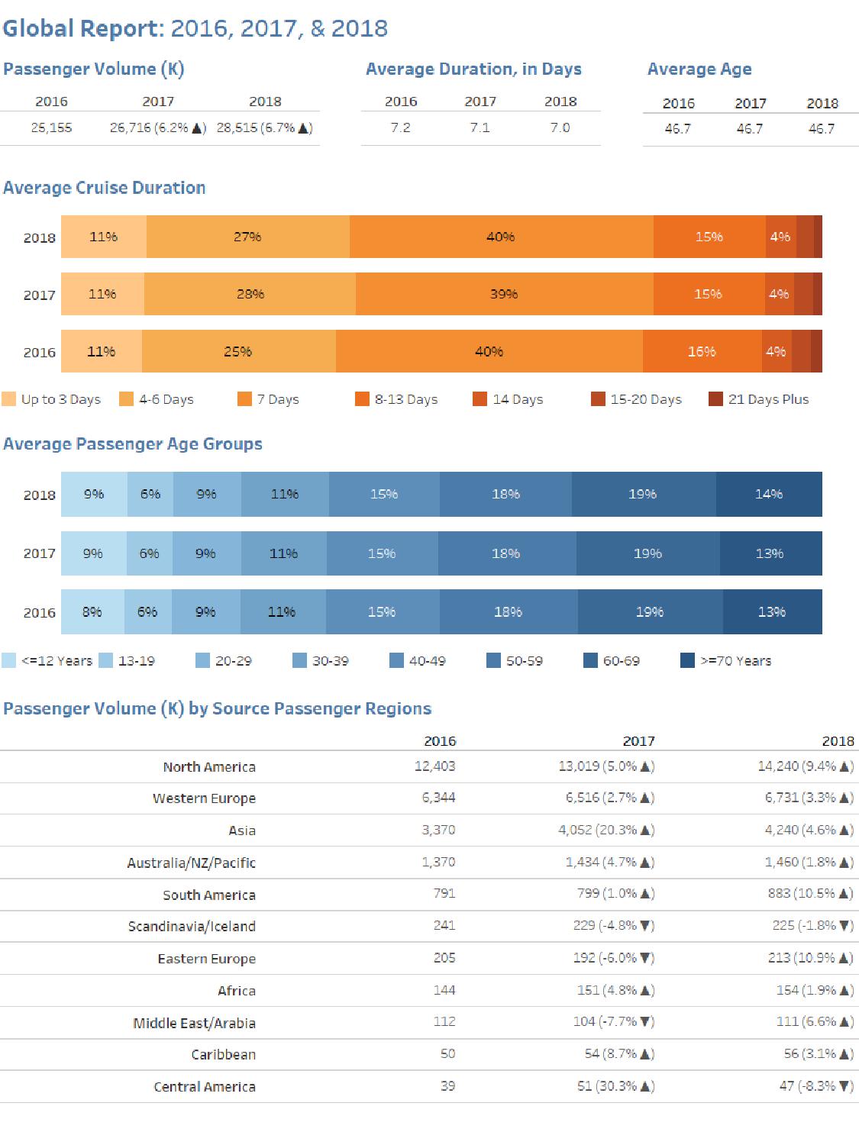859x1145 pixels.
Task: Click the 8-13 Days legend color square
Action: (x=362, y=399)
